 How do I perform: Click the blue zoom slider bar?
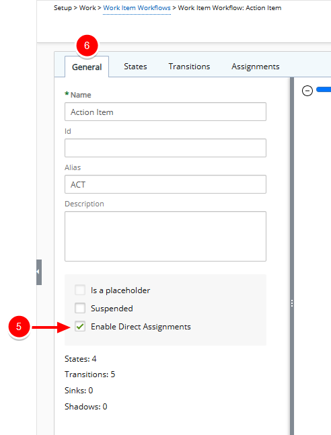[x=324, y=89]
